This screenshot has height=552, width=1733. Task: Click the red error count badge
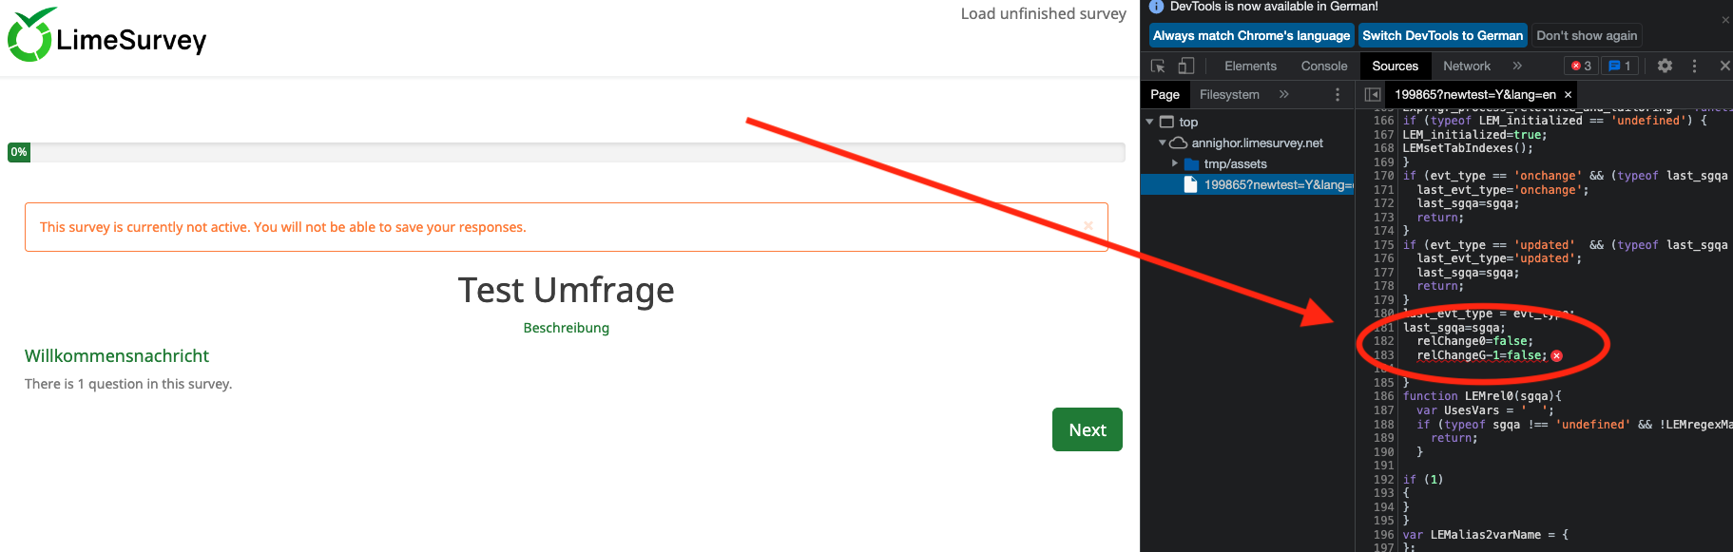point(1581,66)
